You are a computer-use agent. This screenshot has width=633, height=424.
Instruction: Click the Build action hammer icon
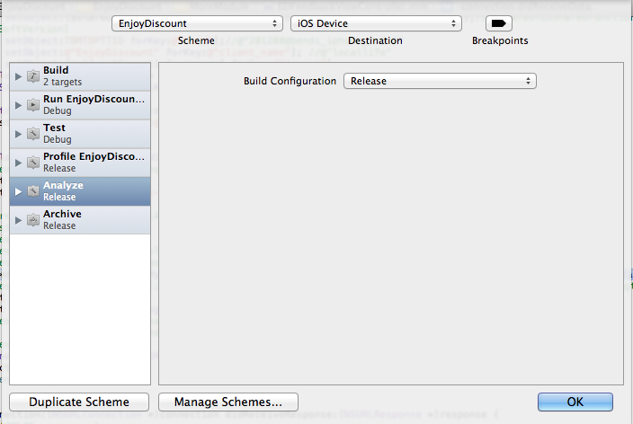coord(32,76)
